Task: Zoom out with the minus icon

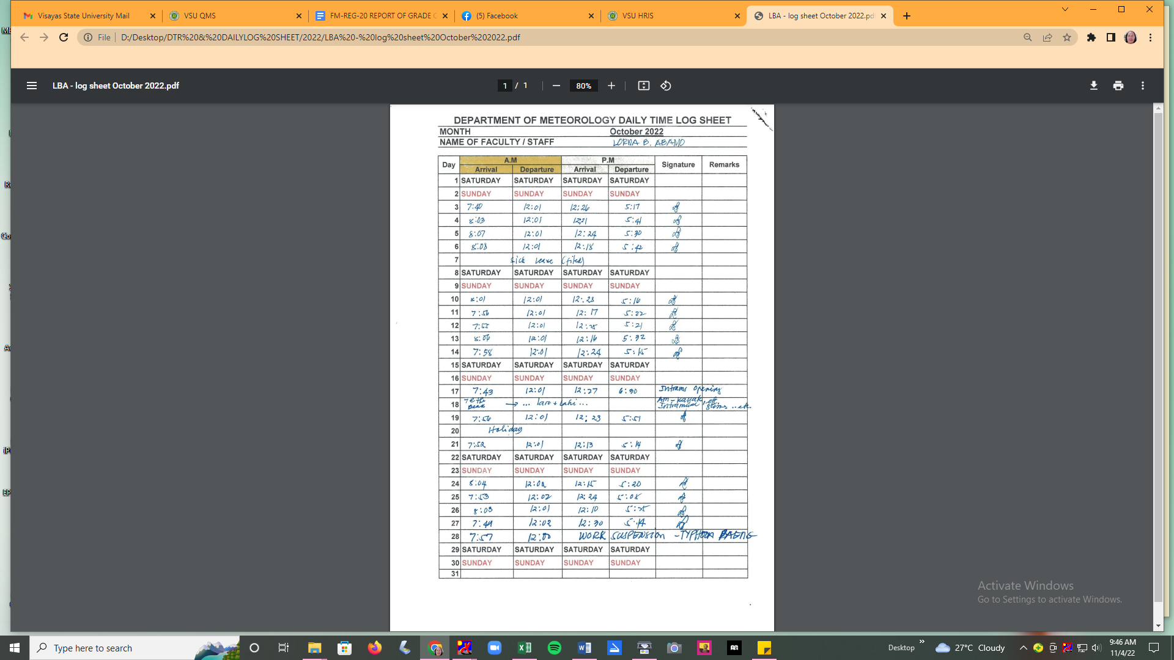Action: [556, 86]
